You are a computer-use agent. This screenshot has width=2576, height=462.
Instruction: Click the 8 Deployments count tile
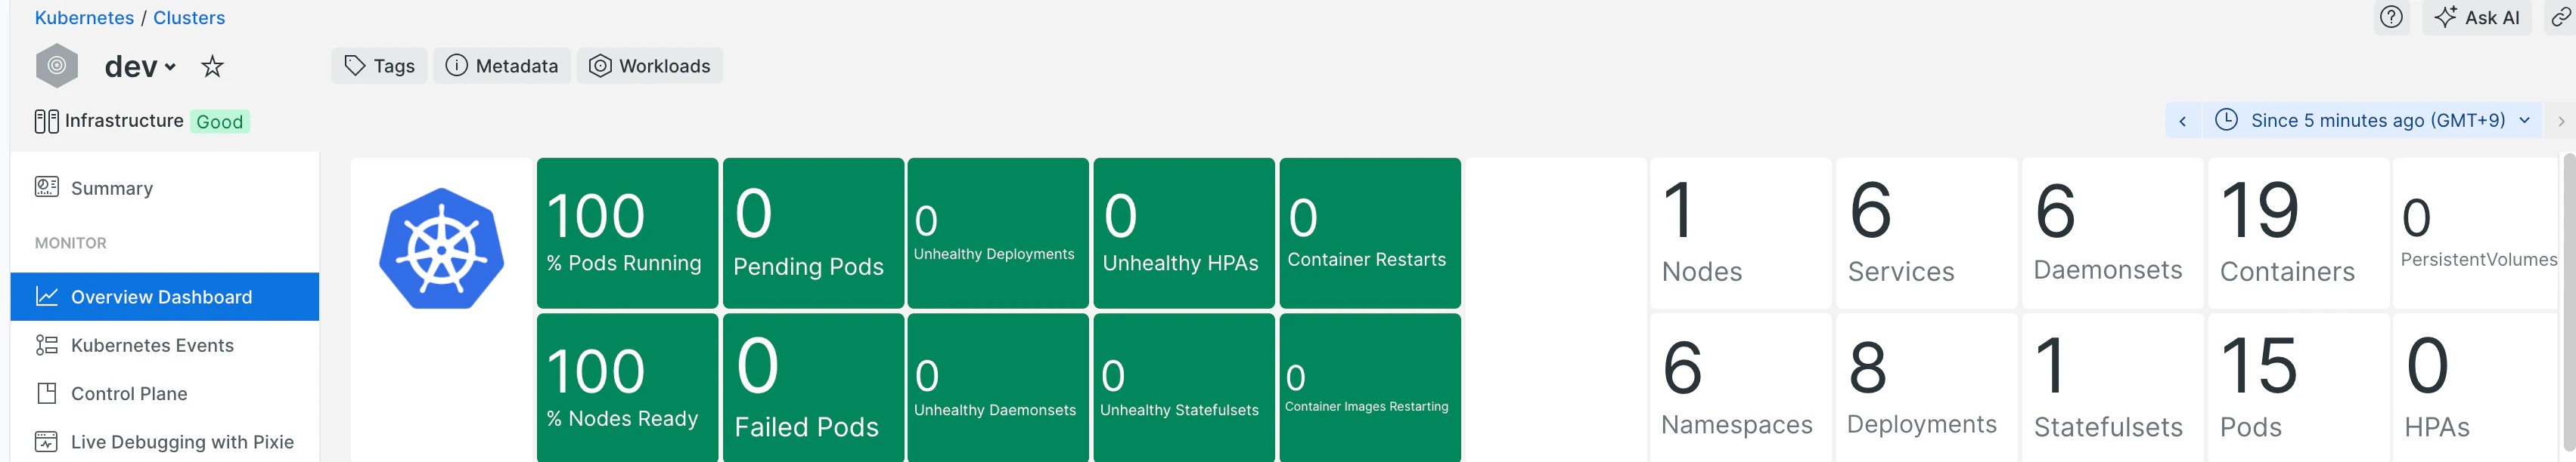(1927, 388)
